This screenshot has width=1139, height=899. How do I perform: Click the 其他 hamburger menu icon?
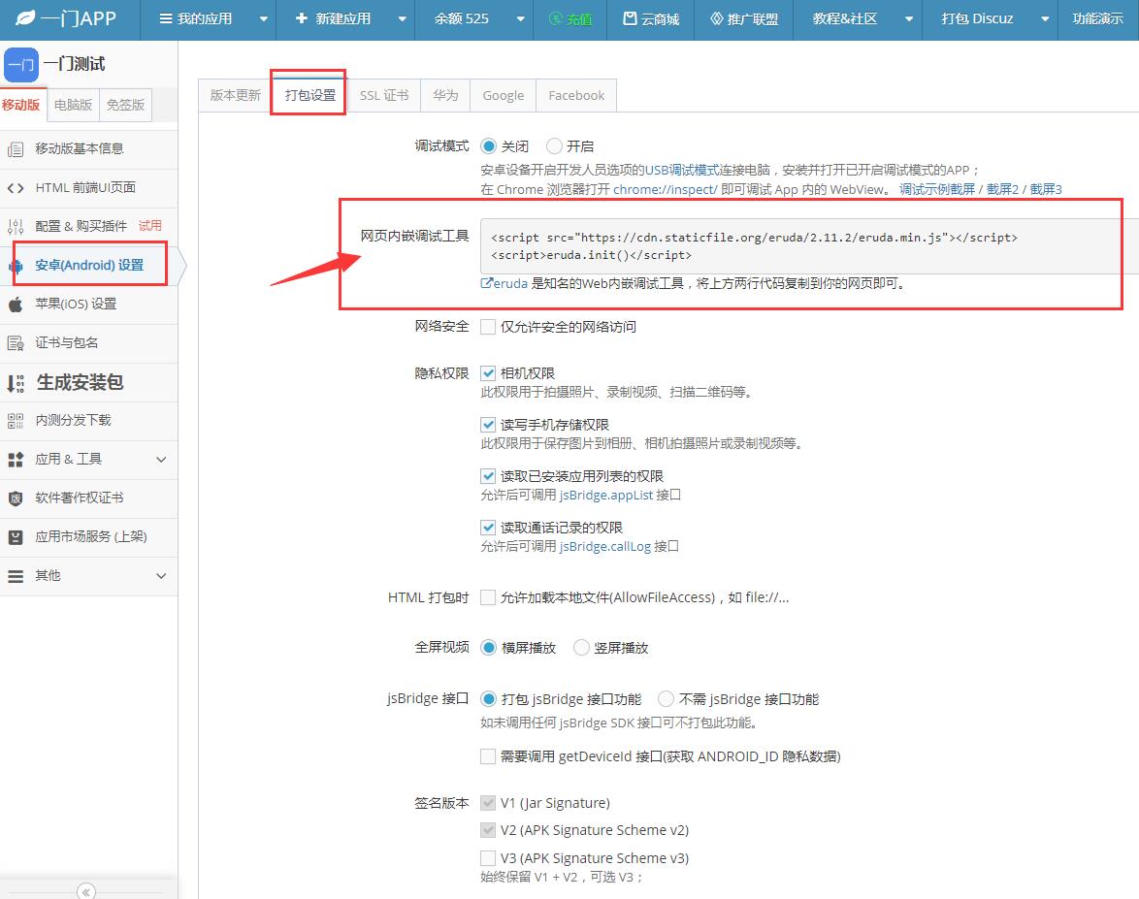pyautogui.click(x=16, y=576)
